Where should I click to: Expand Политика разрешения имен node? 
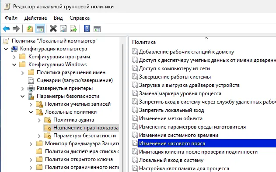23,72
